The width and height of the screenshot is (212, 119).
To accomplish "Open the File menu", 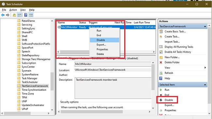I will click(4, 10).
